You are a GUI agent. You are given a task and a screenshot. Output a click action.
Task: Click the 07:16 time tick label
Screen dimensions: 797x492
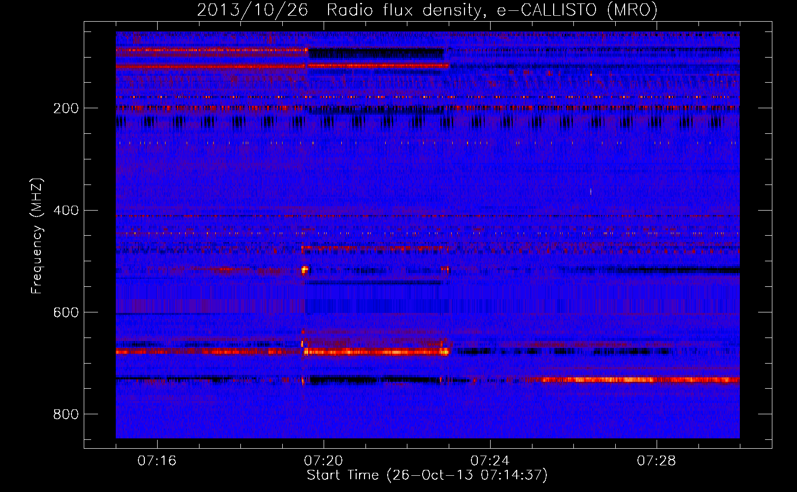click(x=157, y=461)
